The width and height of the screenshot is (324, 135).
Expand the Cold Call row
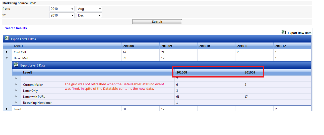[x=7, y=52]
